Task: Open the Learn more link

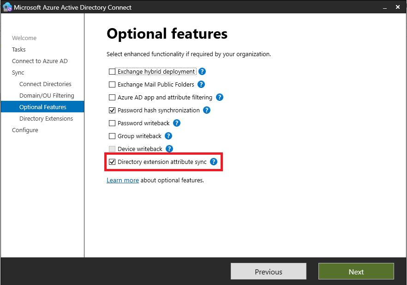Action: pyautogui.click(x=123, y=180)
